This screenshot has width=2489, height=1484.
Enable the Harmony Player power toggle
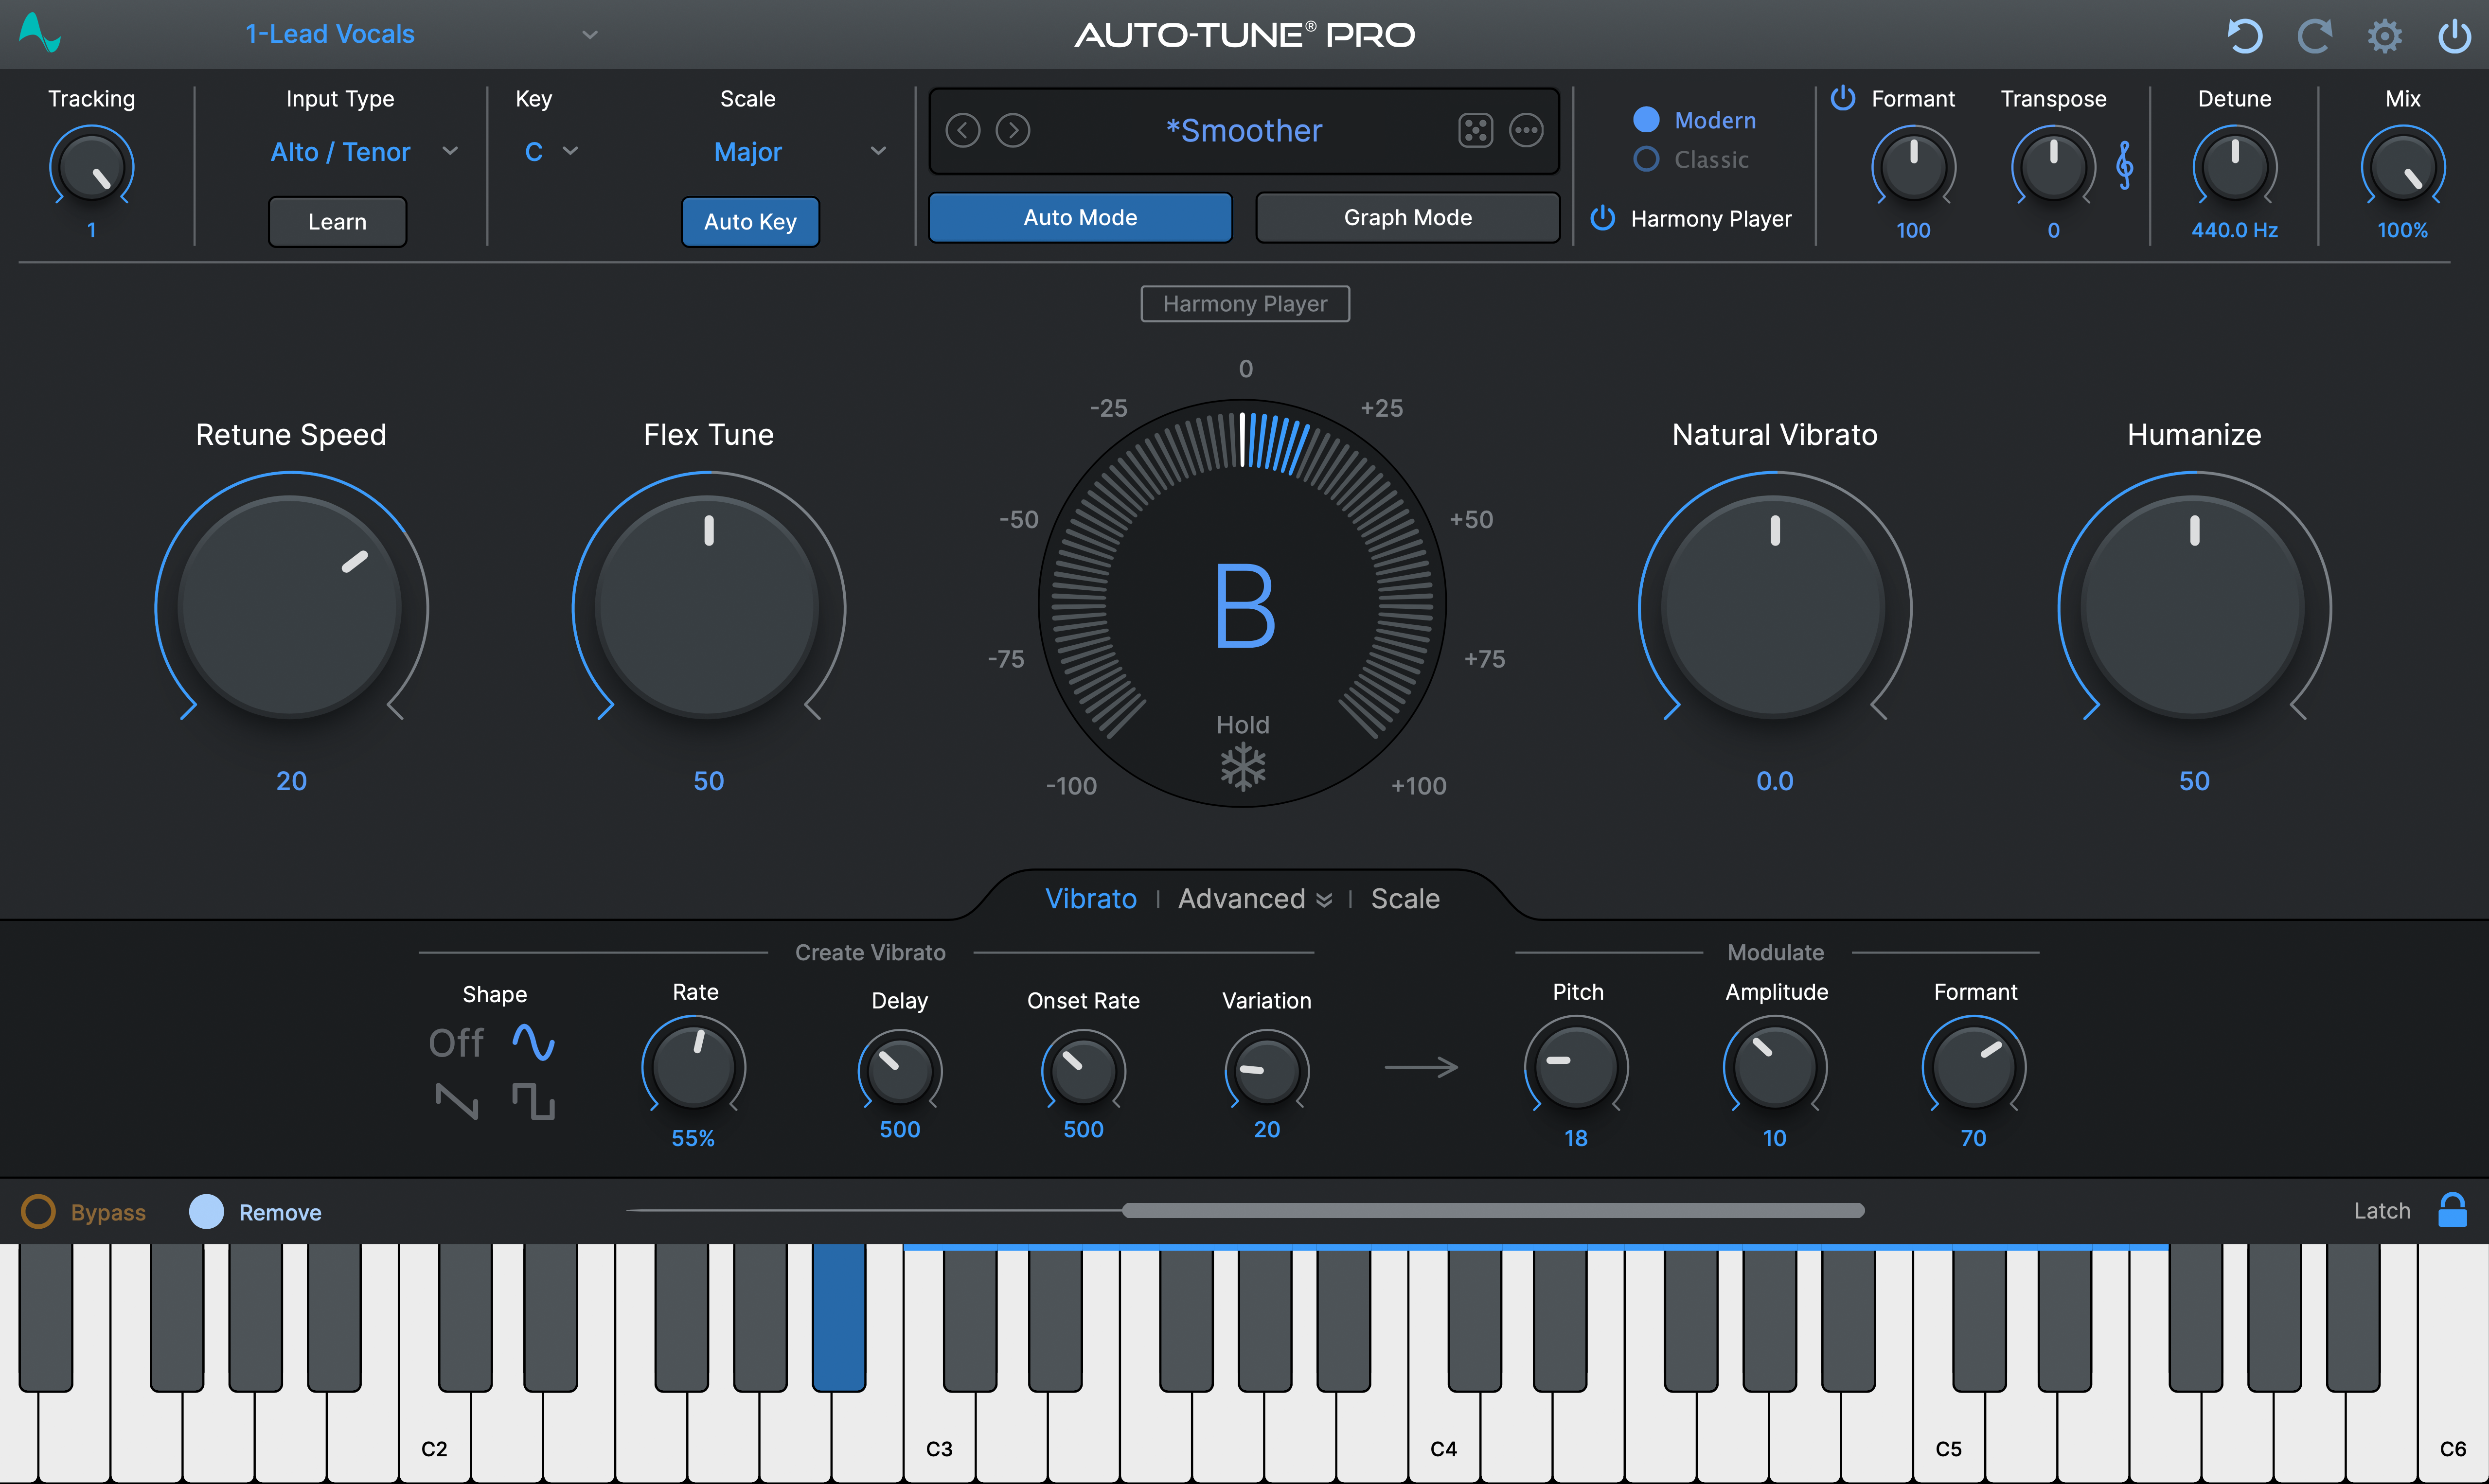[x=1602, y=218]
